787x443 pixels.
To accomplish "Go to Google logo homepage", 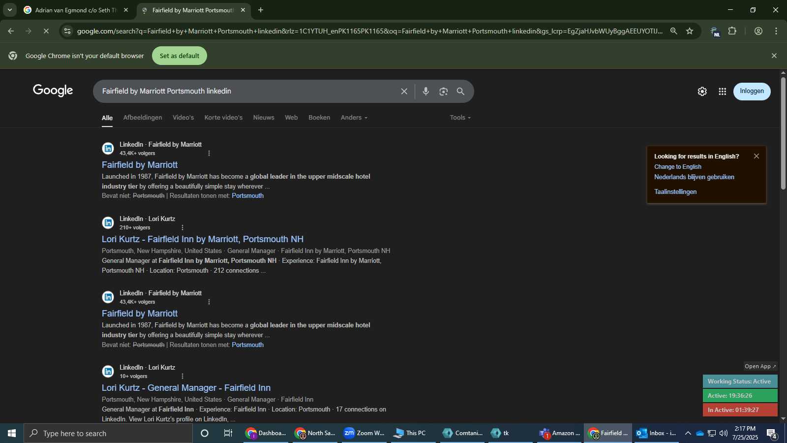I will tap(53, 91).
